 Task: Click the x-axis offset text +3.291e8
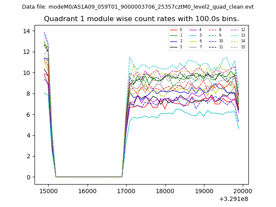(x=232, y=199)
